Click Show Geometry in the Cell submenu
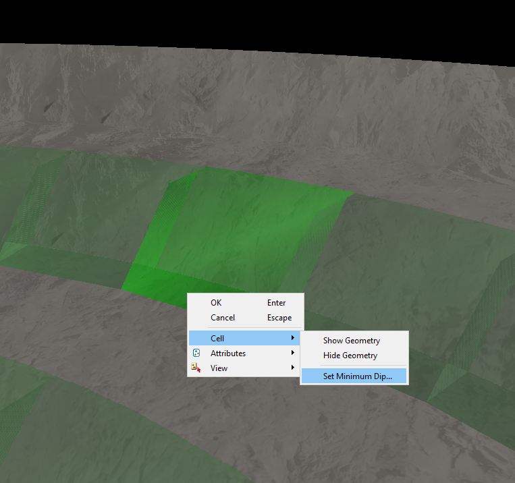Viewport: 515px width, 483px height. (354, 341)
